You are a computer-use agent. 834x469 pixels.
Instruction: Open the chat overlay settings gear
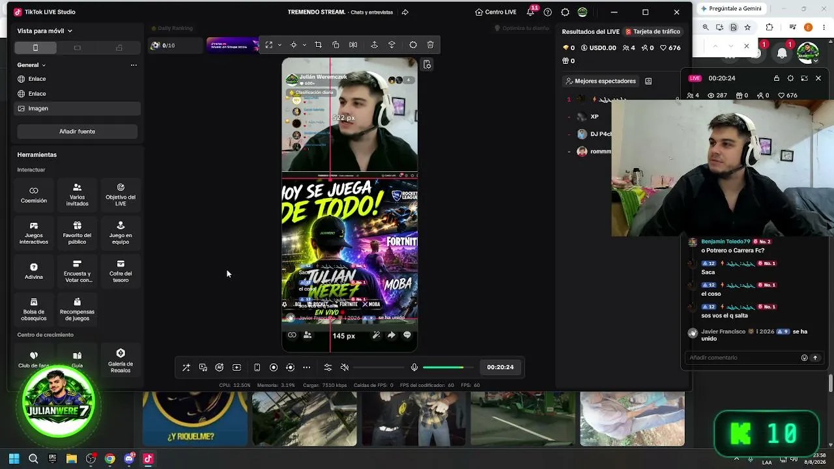[x=790, y=78]
